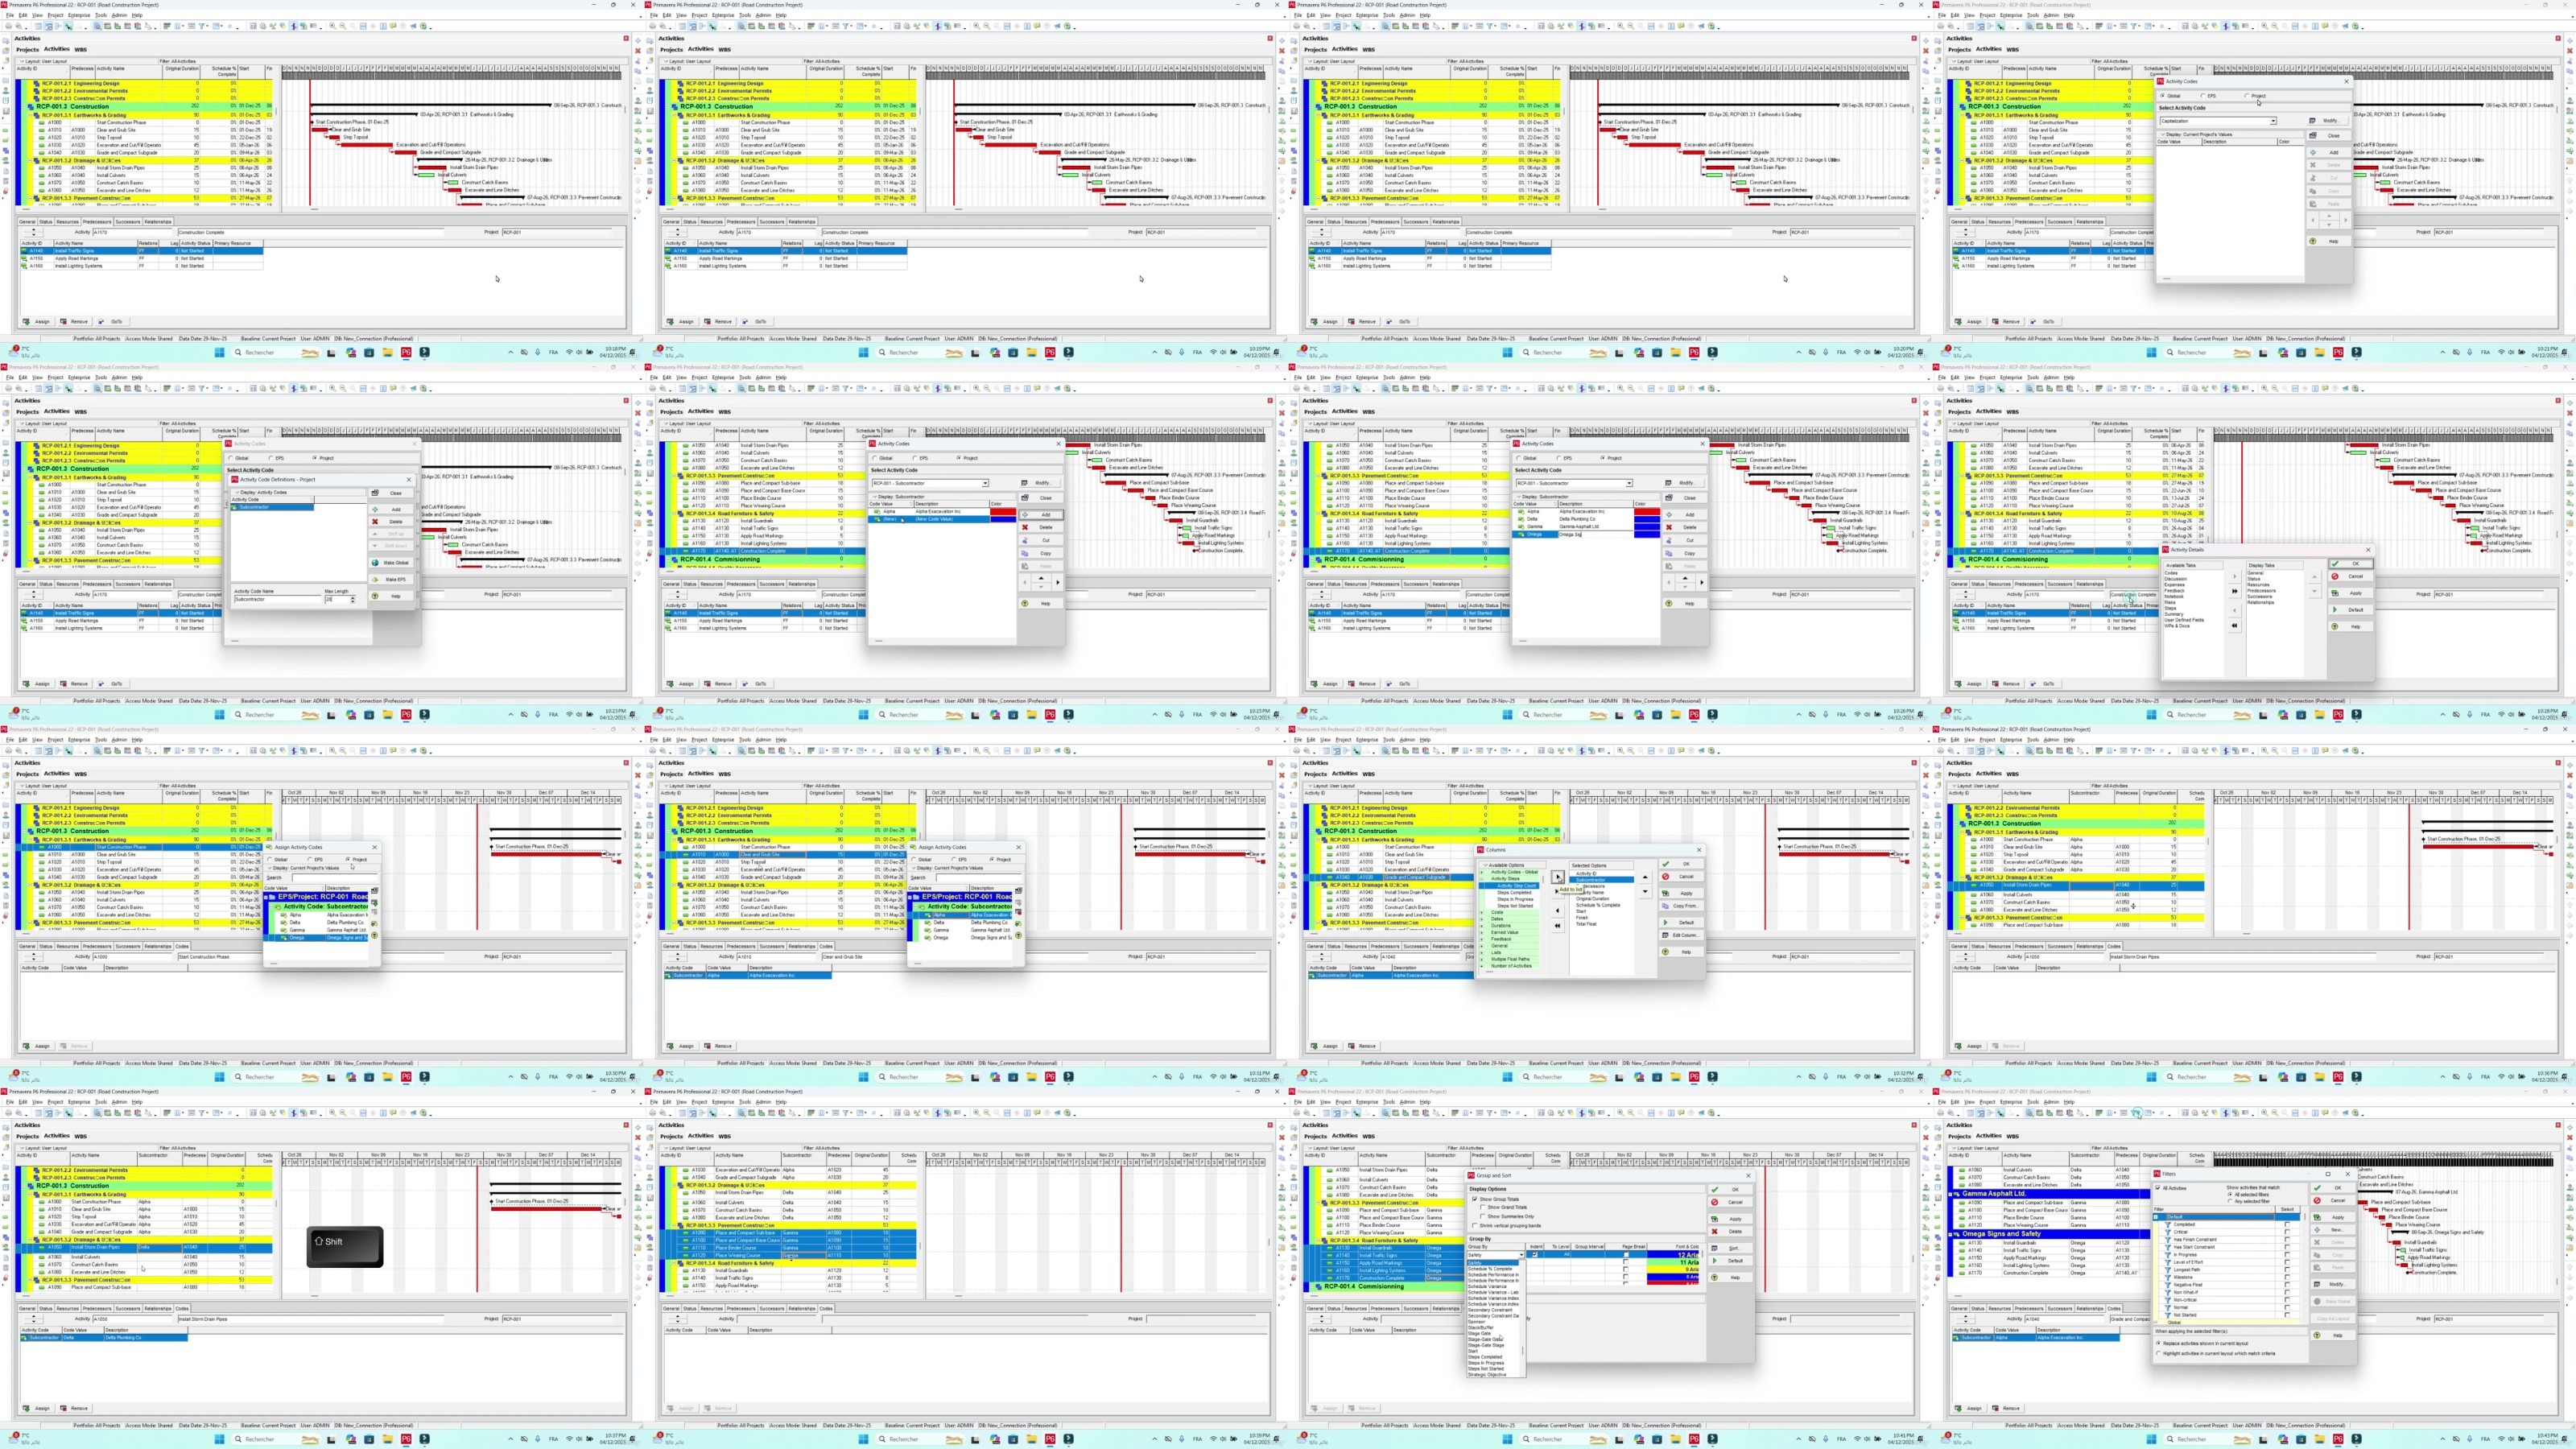Check the Completed filter box in Filters dialog
The image size is (2576, 1449).
(x=2287, y=1225)
